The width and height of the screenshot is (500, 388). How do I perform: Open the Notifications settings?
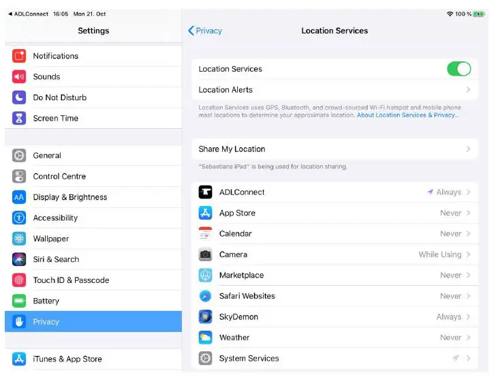click(56, 56)
